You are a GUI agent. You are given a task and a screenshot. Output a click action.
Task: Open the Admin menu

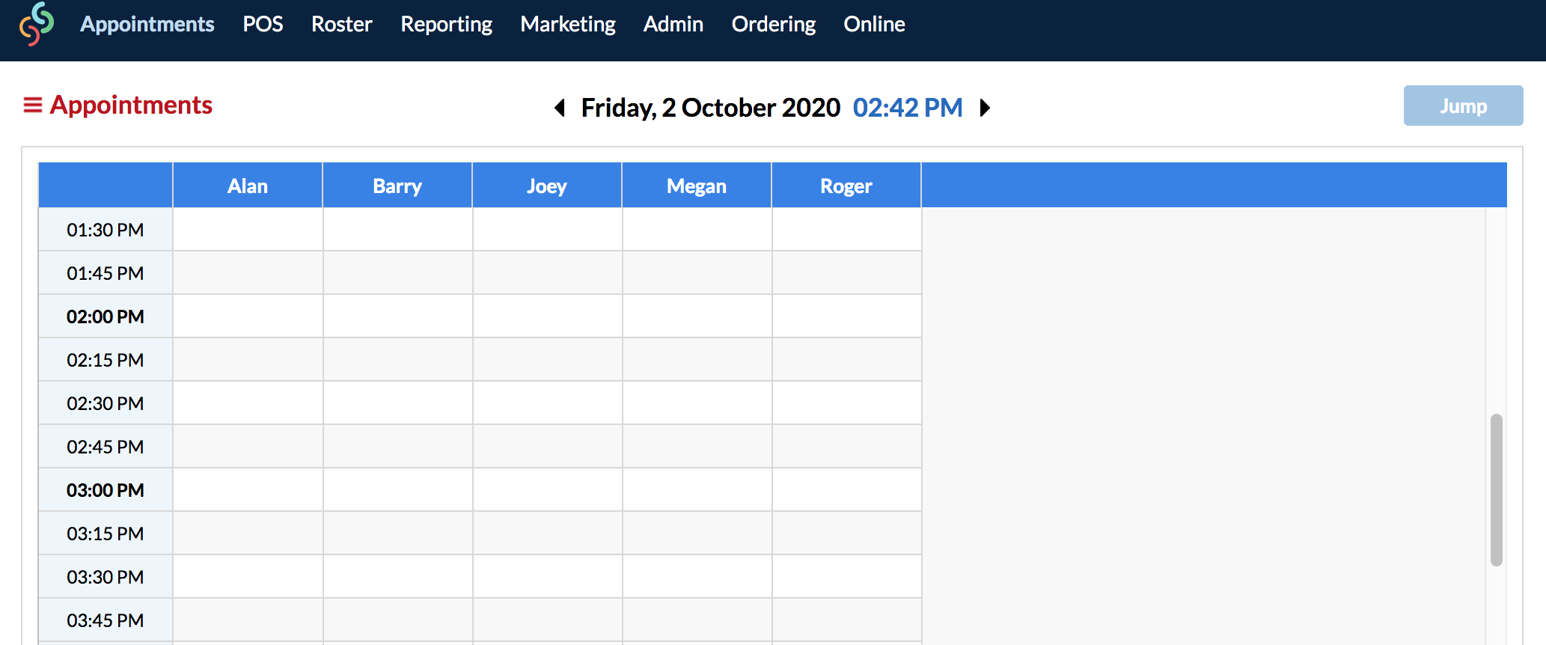pyautogui.click(x=673, y=24)
